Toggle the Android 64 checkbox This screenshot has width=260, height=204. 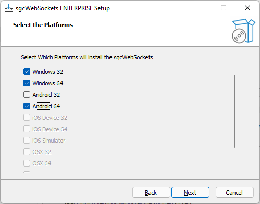click(27, 106)
